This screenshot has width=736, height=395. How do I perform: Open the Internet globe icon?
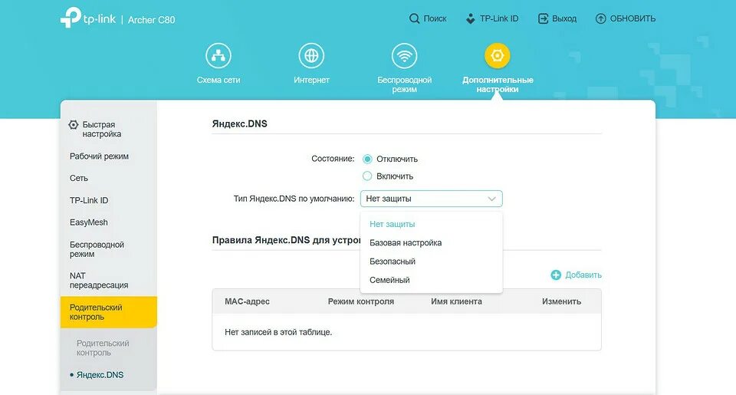coord(311,55)
